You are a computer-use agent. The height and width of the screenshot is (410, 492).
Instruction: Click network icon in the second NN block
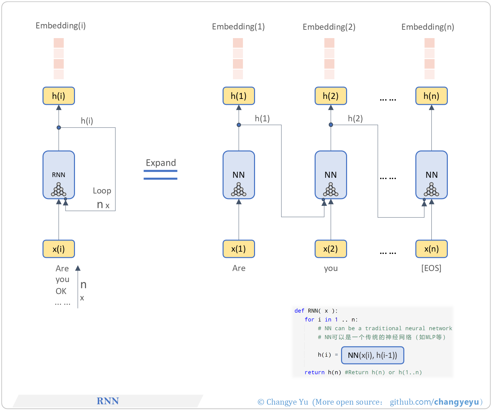pos(331,189)
